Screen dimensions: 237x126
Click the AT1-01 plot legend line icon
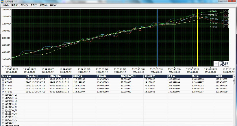[226, 12]
